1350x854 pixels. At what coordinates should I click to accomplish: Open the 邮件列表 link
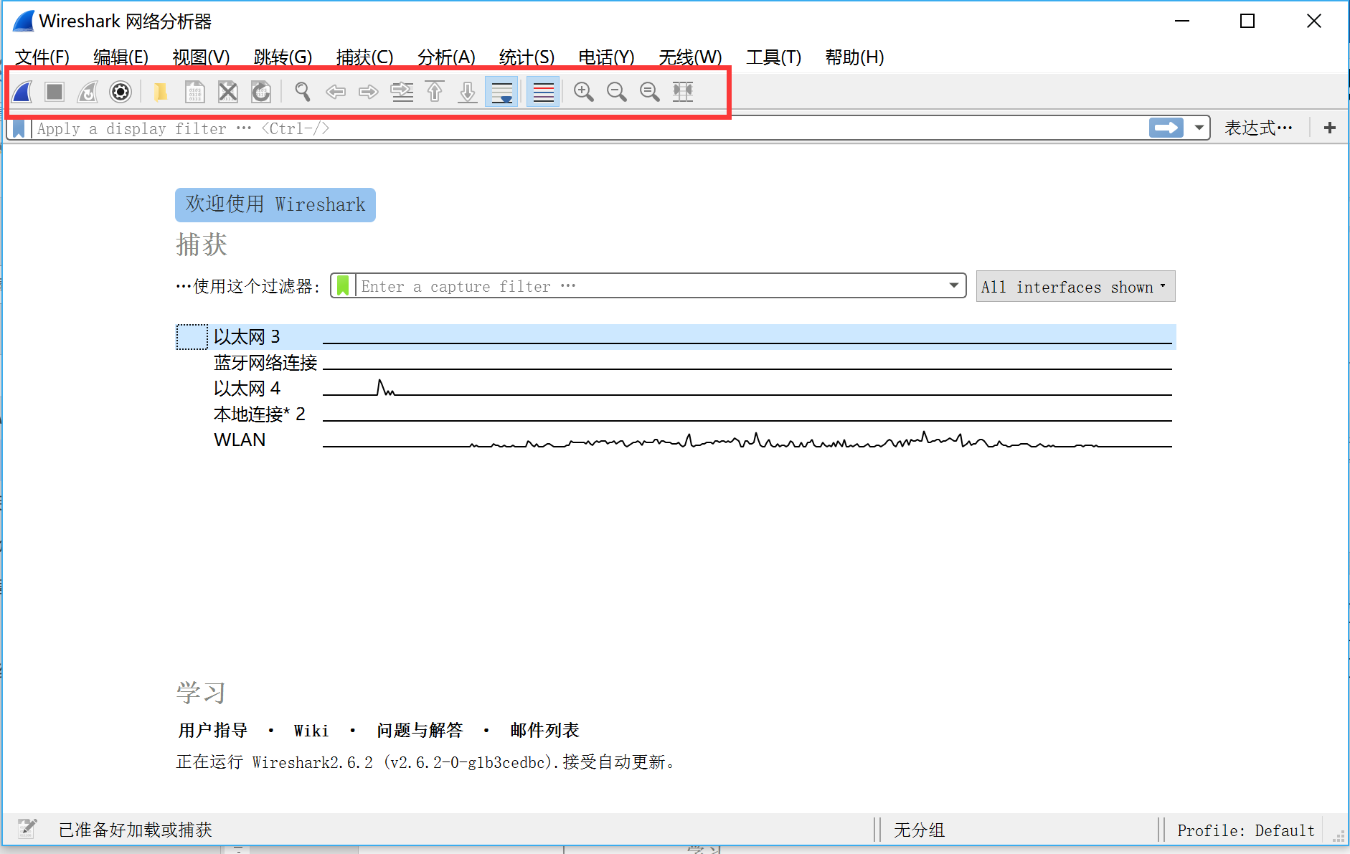click(544, 731)
